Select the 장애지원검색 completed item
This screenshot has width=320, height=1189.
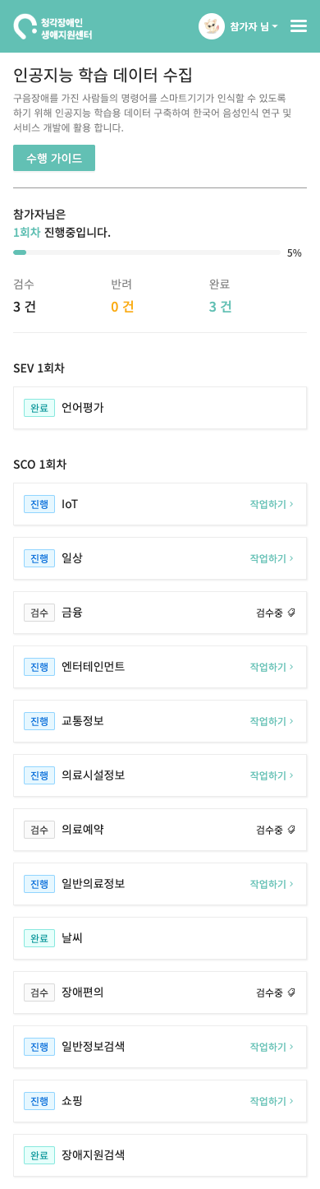[x=160, y=1155]
